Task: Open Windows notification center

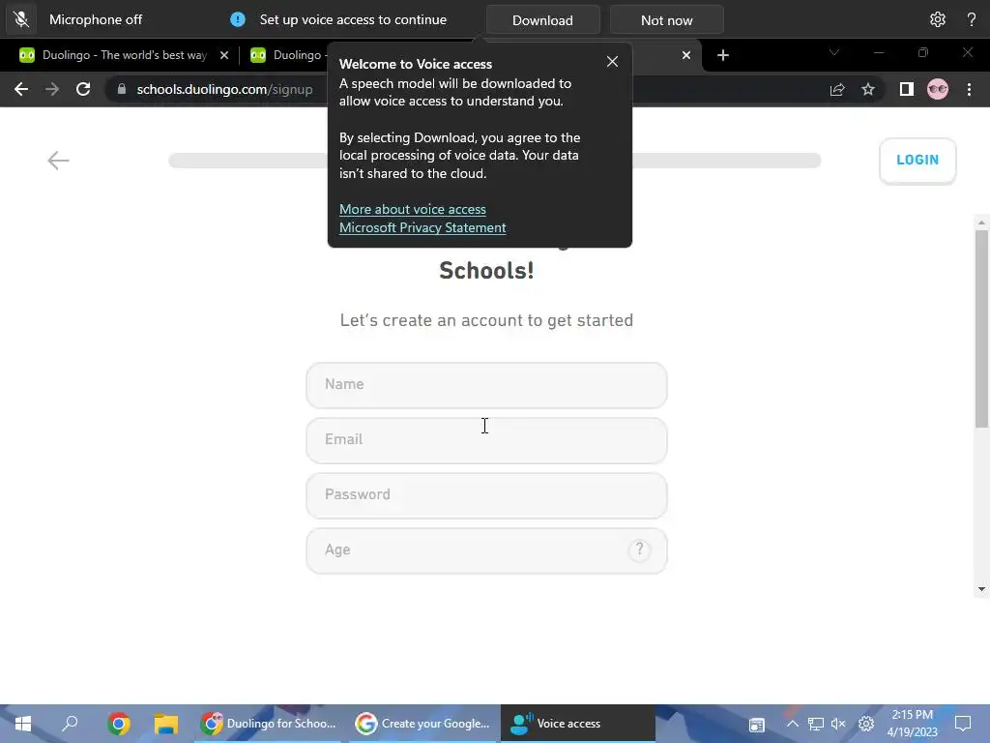Action: coord(963,724)
